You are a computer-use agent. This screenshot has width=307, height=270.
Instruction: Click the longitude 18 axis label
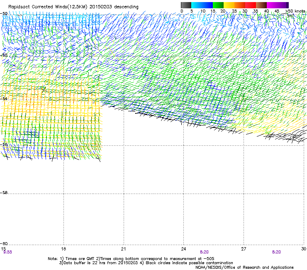point(63,249)
